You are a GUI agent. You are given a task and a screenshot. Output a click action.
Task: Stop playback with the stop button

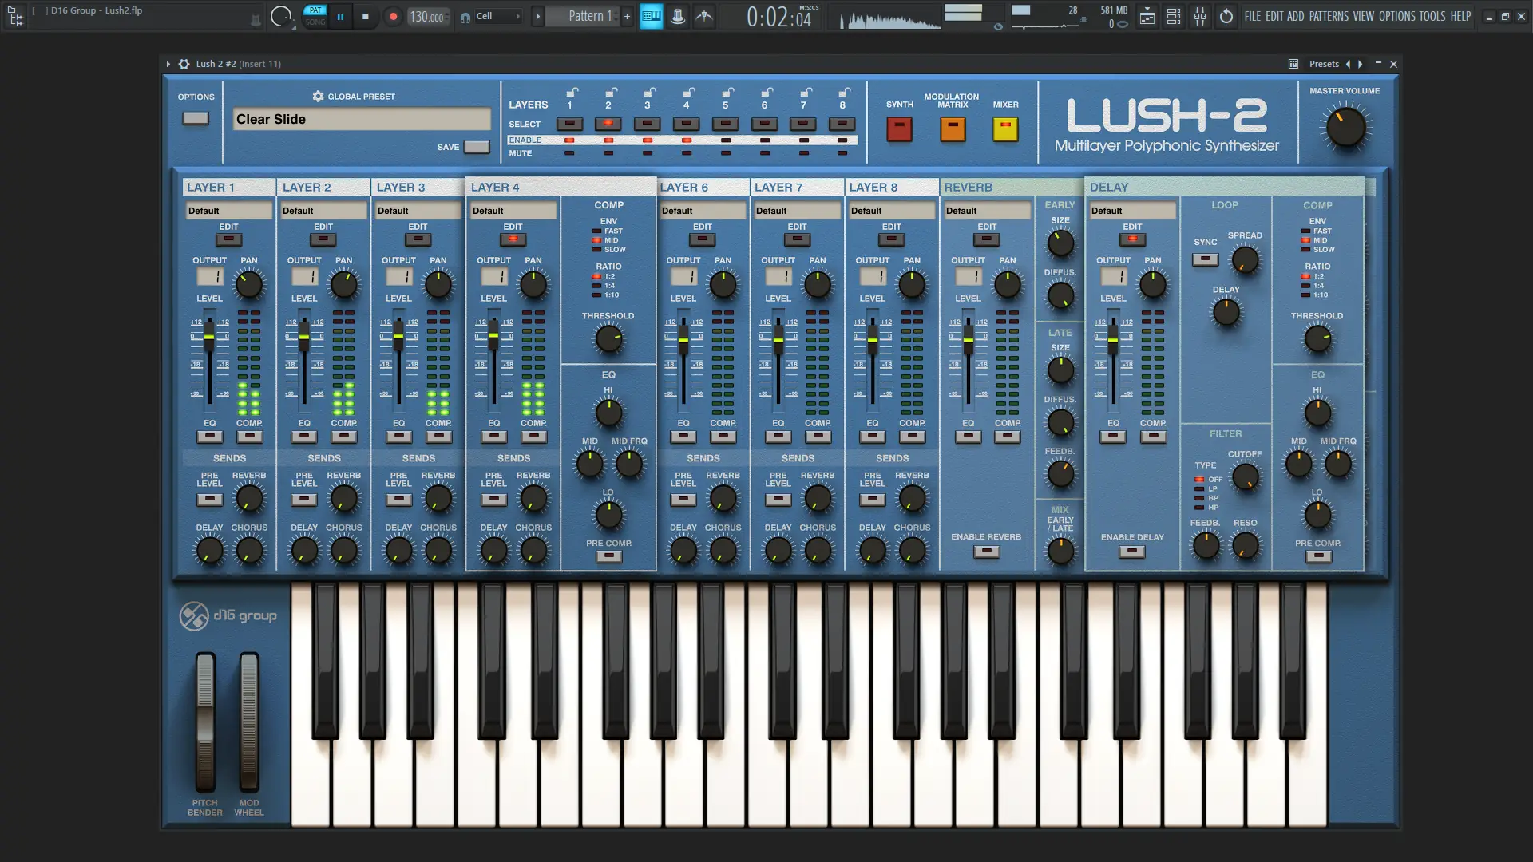[366, 16]
